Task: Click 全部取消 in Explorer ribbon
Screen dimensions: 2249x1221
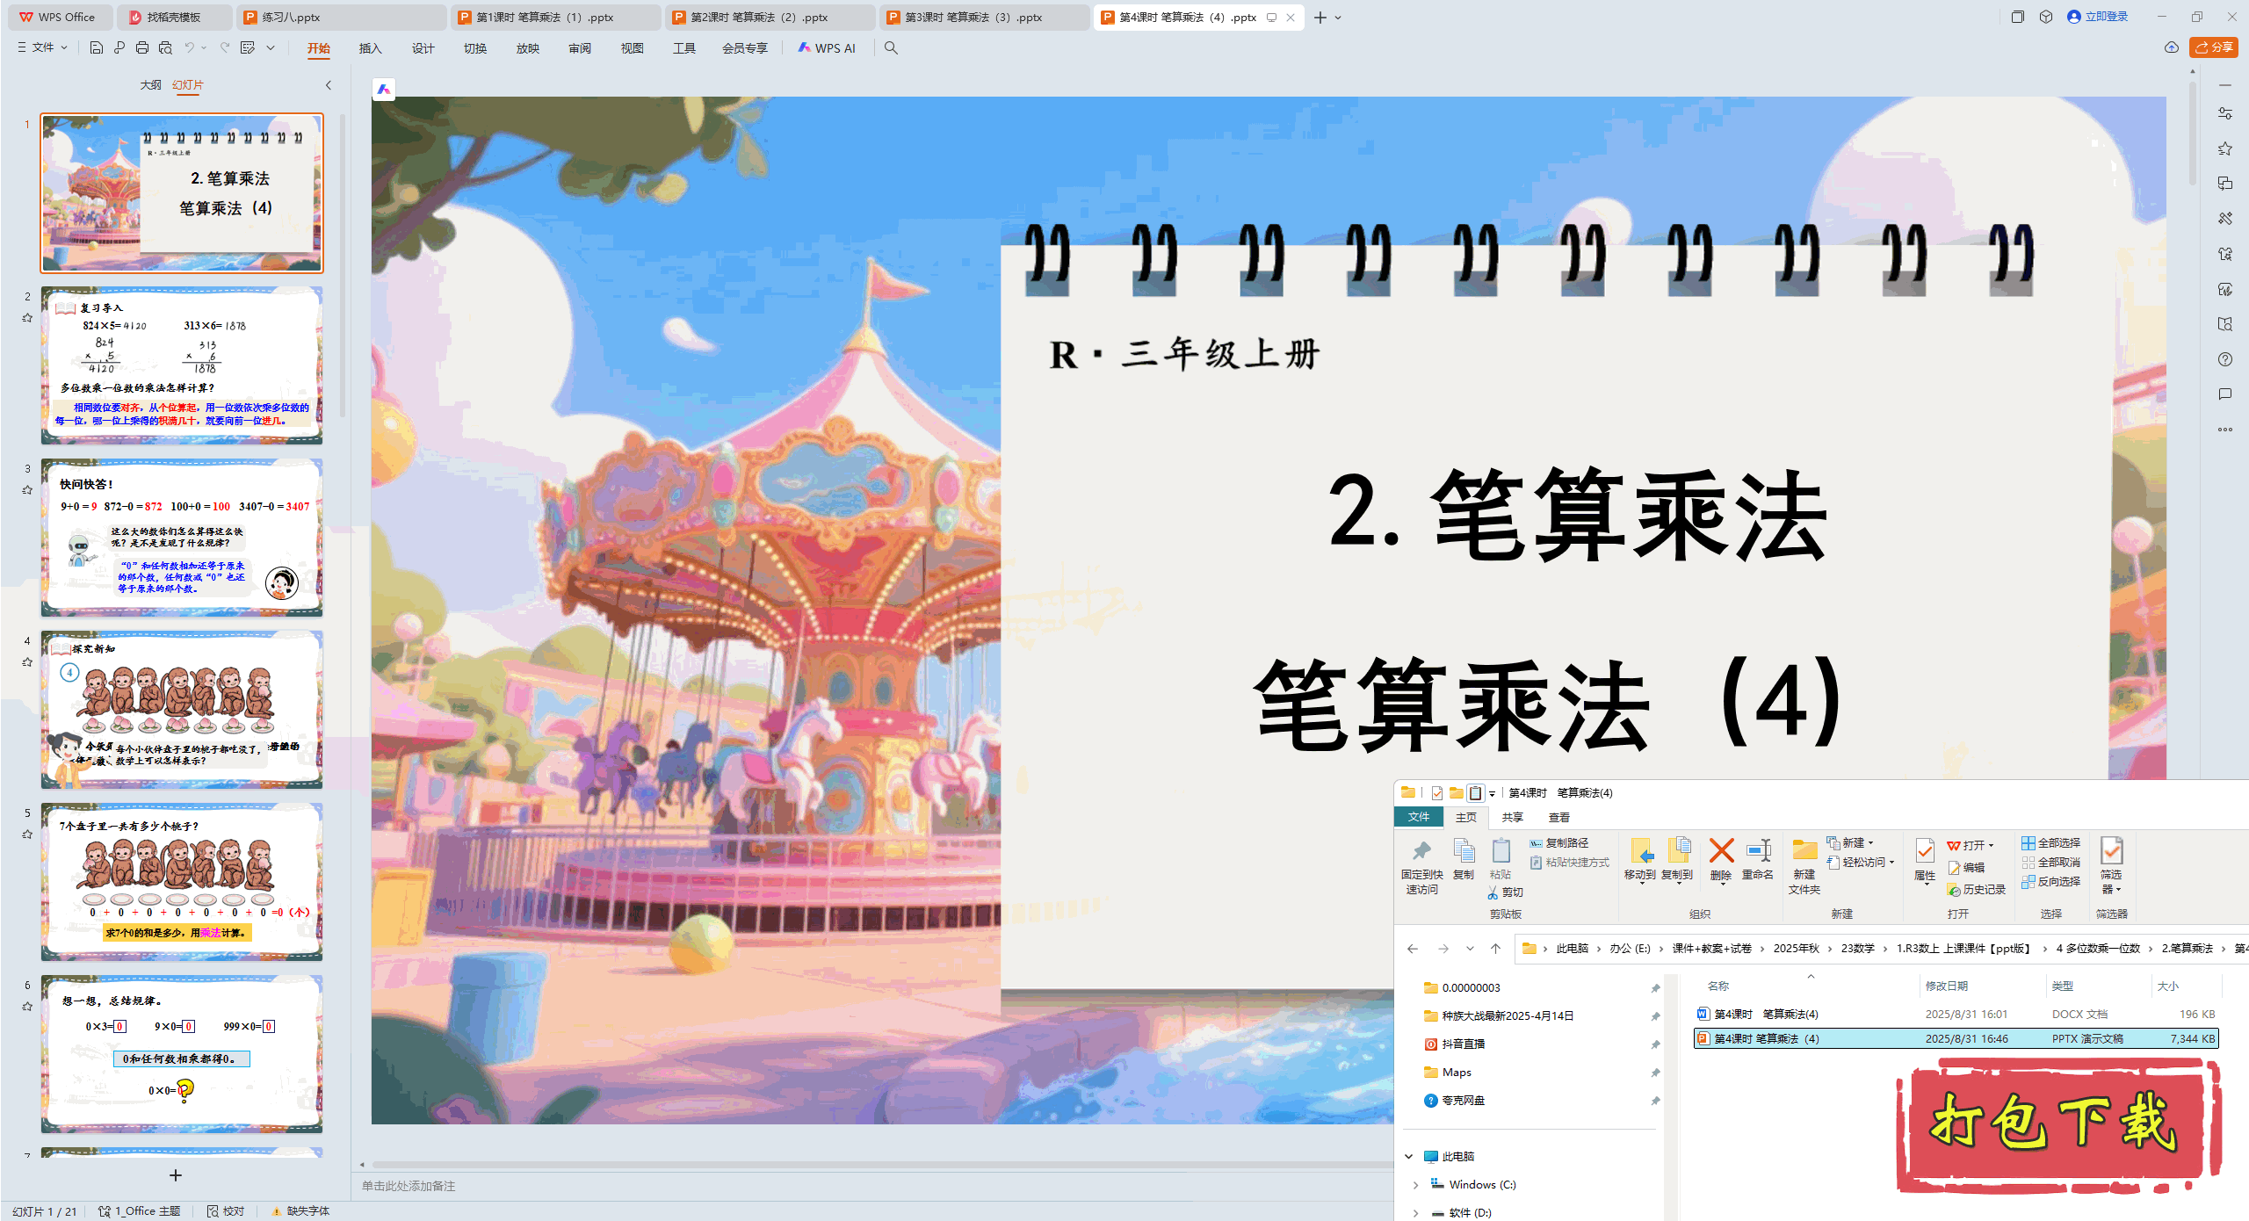Action: point(2050,862)
